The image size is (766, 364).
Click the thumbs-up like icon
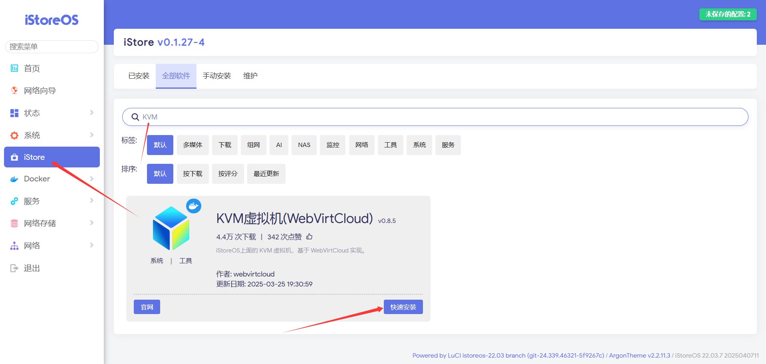click(309, 237)
